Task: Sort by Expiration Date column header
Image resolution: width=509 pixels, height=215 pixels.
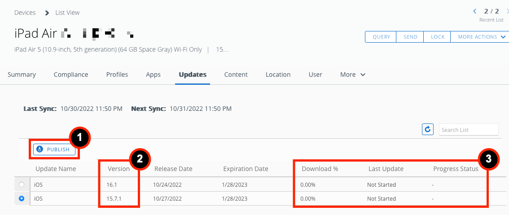Action: (x=246, y=169)
